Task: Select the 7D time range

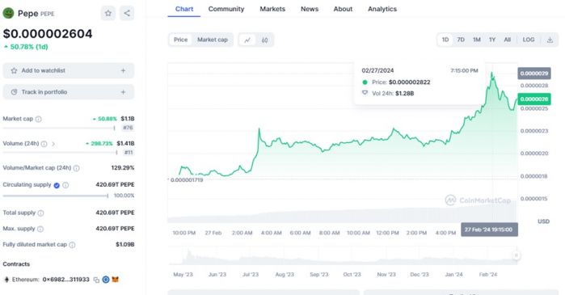Action: pos(461,40)
